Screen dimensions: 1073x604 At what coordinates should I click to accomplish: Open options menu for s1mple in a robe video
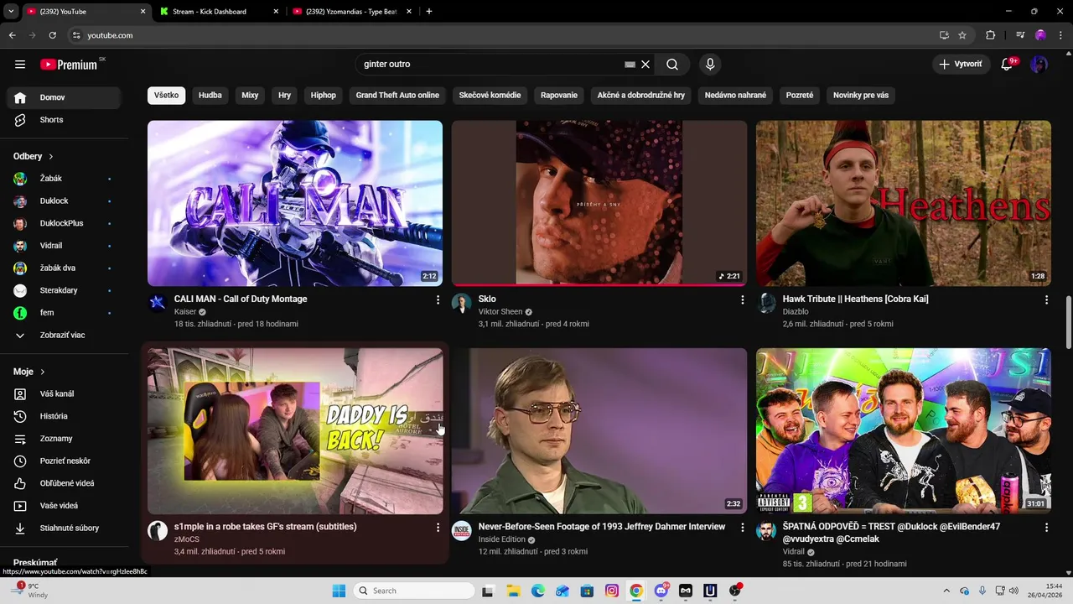point(438,528)
